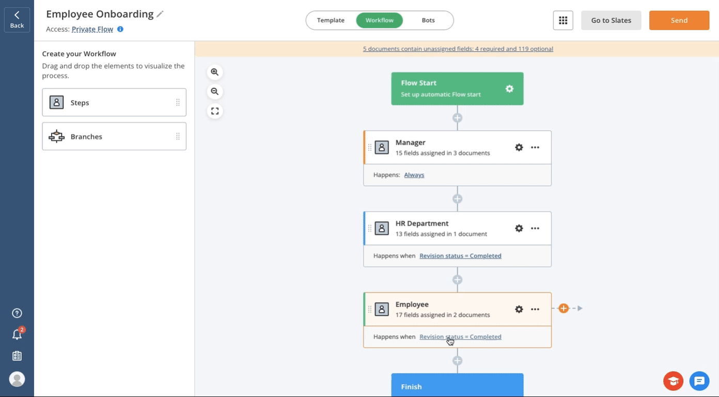Switch to the Template tab
This screenshot has height=397, width=719.
pos(331,21)
